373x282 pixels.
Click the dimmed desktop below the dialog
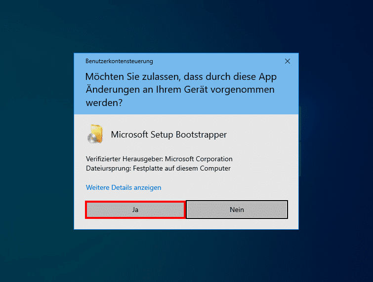(x=186, y=256)
